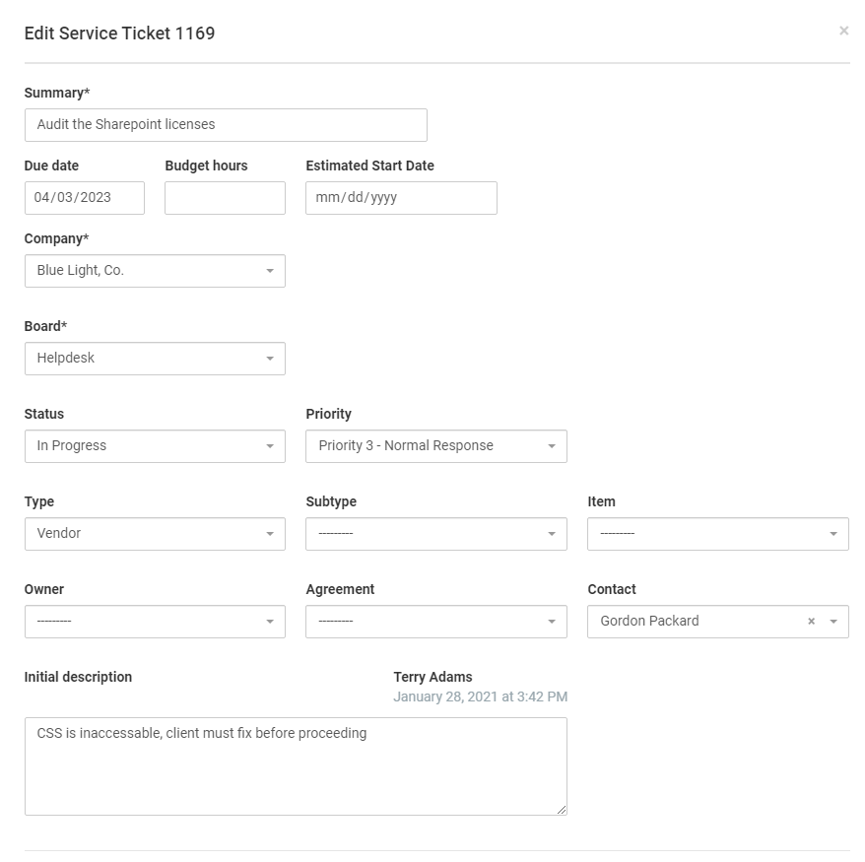Open the Board dropdown showing Helpdesk
The height and width of the screenshot is (862, 865).
tap(155, 359)
